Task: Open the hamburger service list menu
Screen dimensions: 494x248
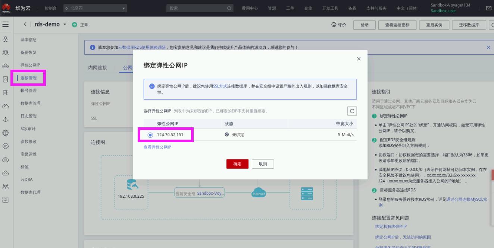Action: pos(5,25)
